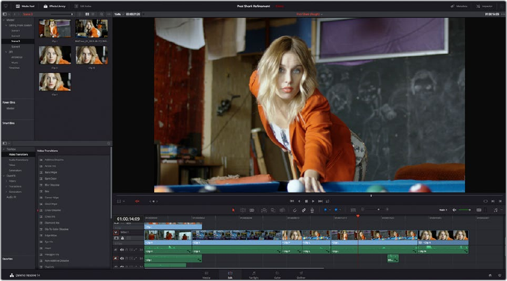The image size is (507, 281).
Task: Select the Scene 2 bin
Action: [x=15, y=36]
